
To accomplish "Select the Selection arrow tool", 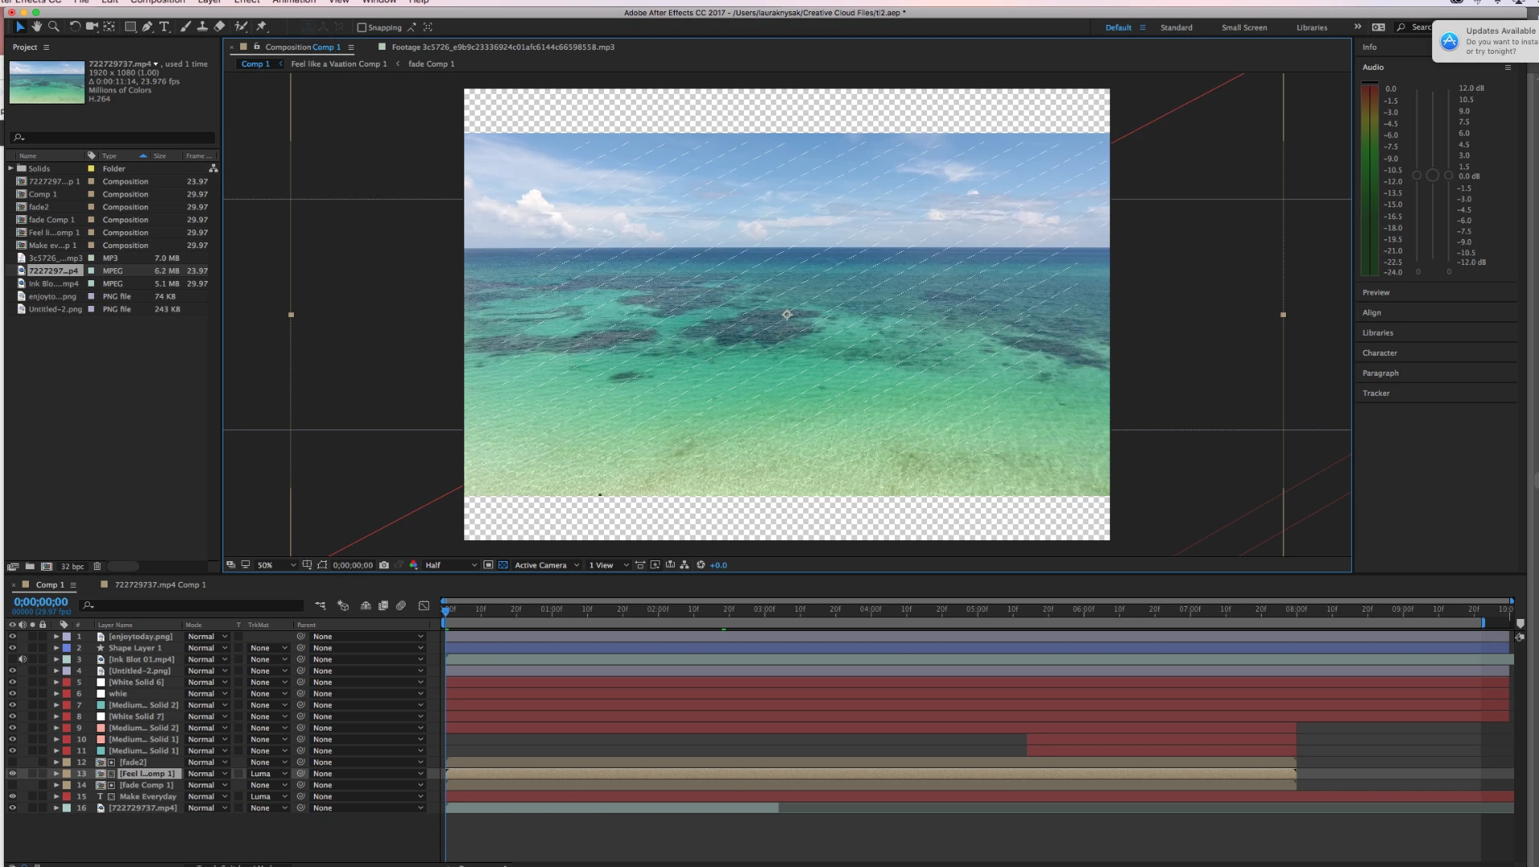I will tap(20, 27).
